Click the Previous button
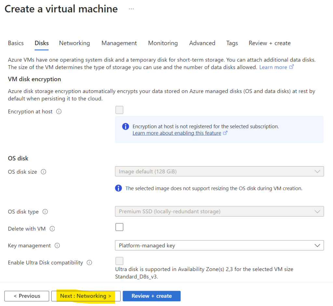Screen dimensions: 333x306 pos(27,296)
